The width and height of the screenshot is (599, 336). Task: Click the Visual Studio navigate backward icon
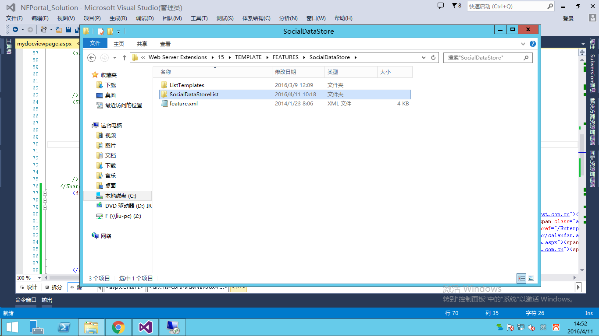(15, 30)
